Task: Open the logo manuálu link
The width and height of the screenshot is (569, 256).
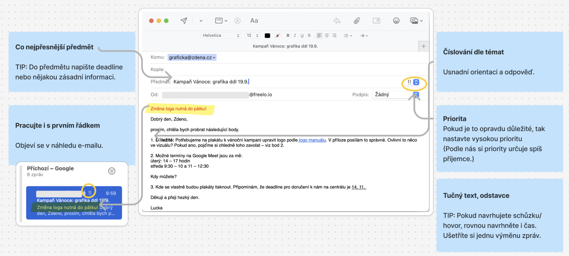Action: 312,140
